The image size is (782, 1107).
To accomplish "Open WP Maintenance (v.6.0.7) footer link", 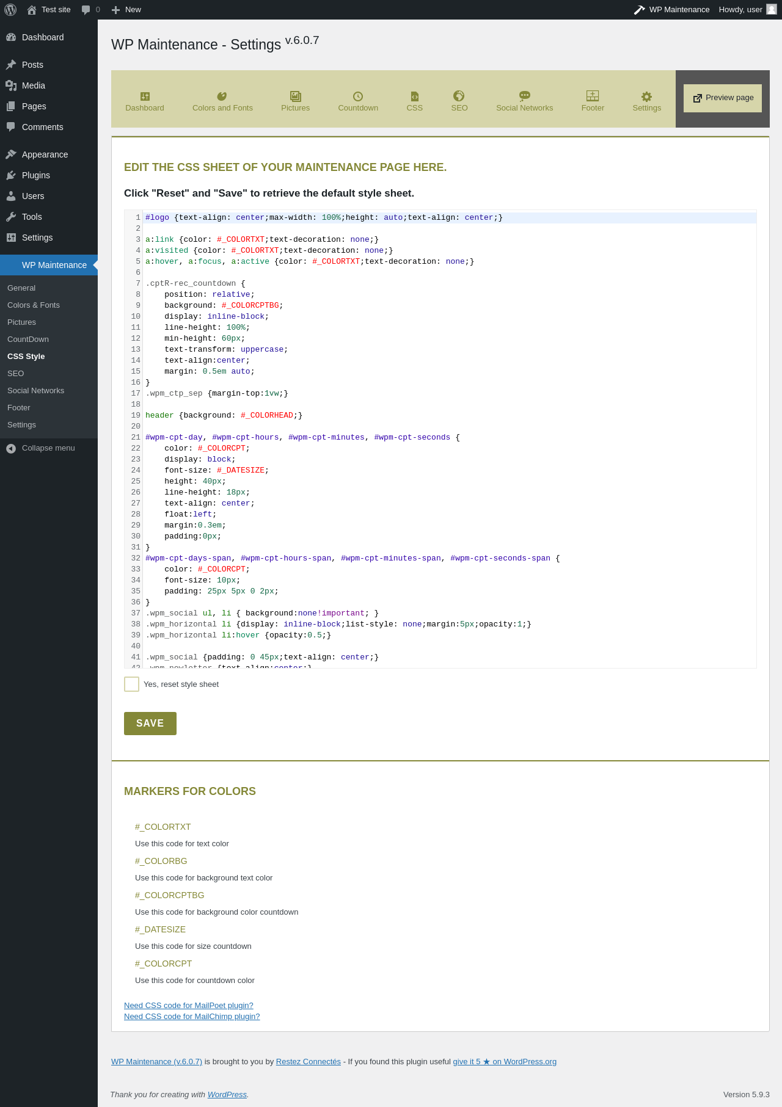I will [156, 1062].
